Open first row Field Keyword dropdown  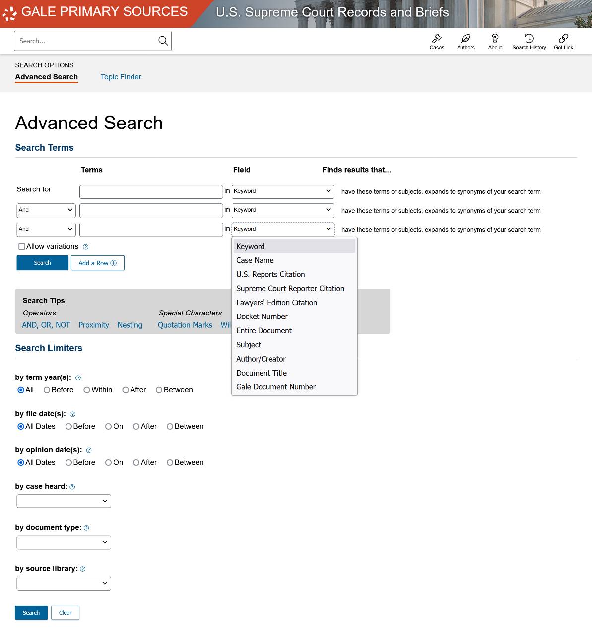coord(283,191)
